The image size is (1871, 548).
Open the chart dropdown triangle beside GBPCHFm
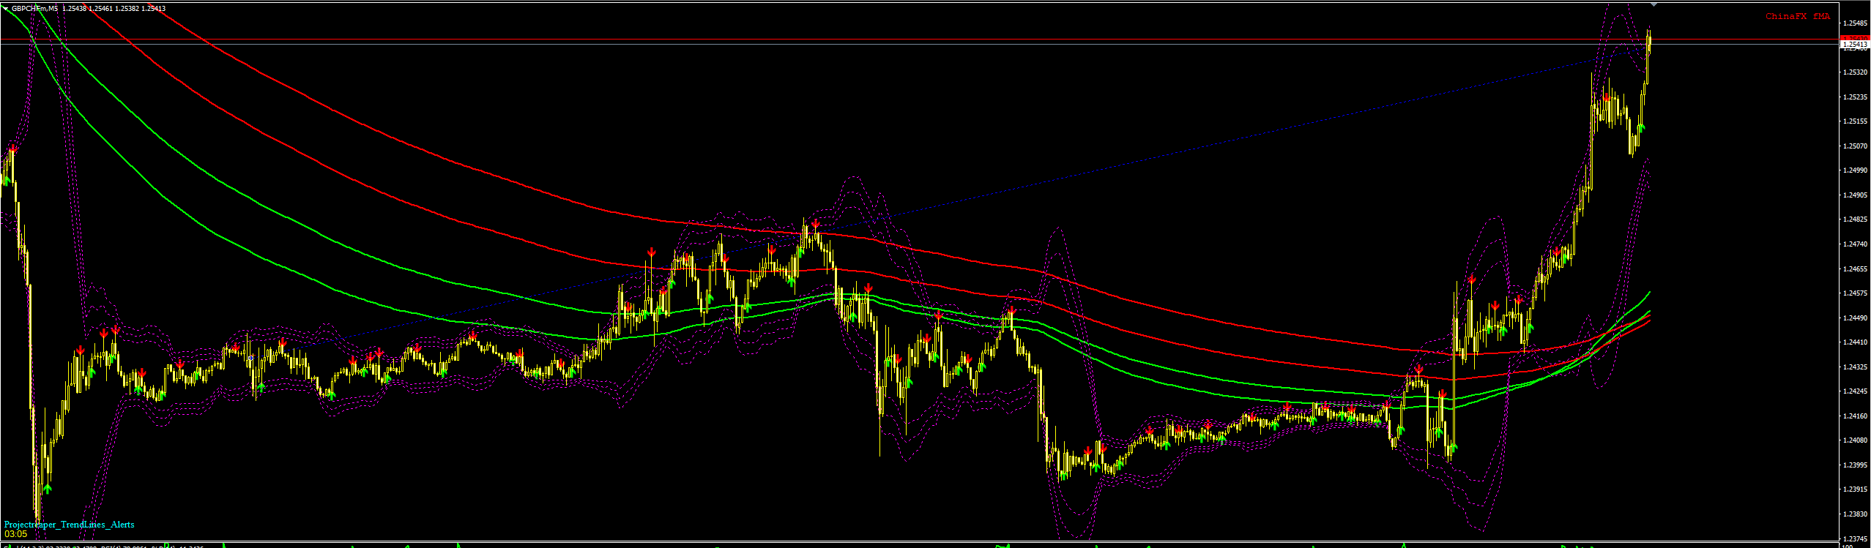click(x=6, y=9)
